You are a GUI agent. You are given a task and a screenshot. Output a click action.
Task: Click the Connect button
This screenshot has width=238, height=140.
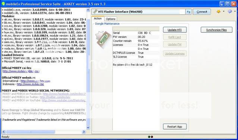tap(202, 12)
